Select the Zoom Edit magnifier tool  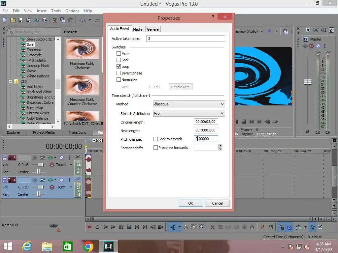(x=202, y=227)
